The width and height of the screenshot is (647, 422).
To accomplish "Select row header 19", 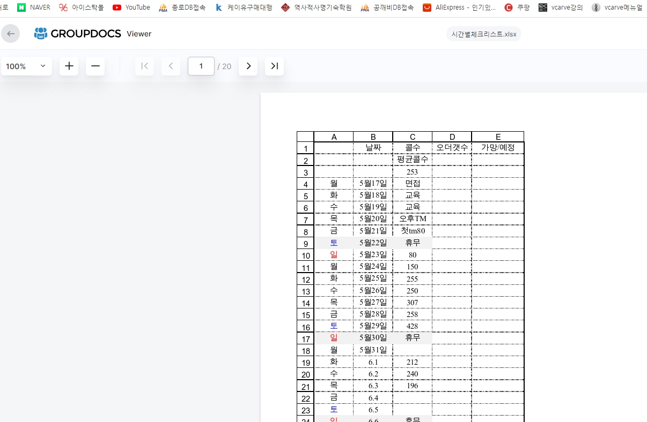I will [x=305, y=363].
